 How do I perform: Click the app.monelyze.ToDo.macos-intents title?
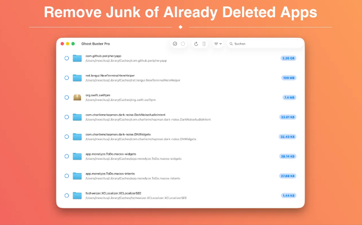[x=110, y=174]
